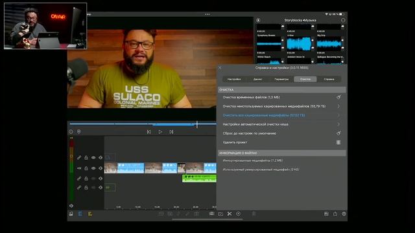Download the A Kiss track via cloud icon
Image resolution: width=415 pixels, height=233 pixels.
click(x=313, y=47)
